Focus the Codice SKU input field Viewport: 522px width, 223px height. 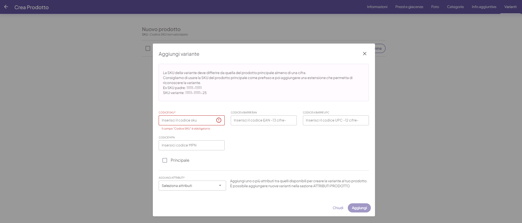(192, 120)
